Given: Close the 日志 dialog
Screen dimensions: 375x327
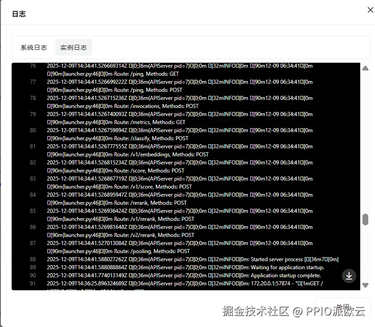Looking at the screenshot, I should 370,10.
